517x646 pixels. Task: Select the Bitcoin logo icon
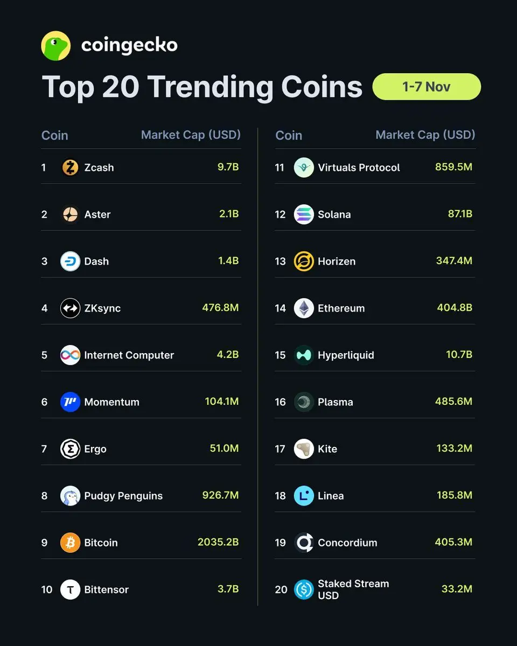(70, 543)
